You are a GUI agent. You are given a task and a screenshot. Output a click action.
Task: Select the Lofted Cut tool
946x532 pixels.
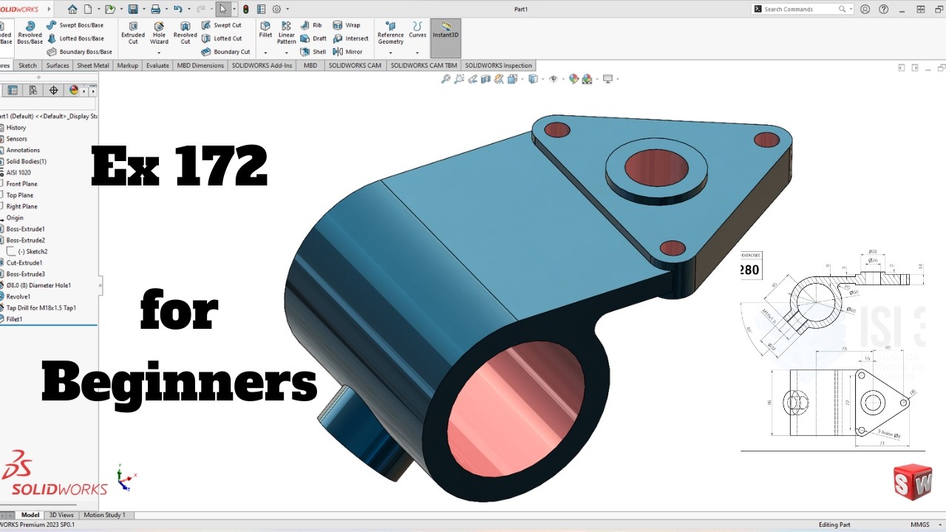221,38
